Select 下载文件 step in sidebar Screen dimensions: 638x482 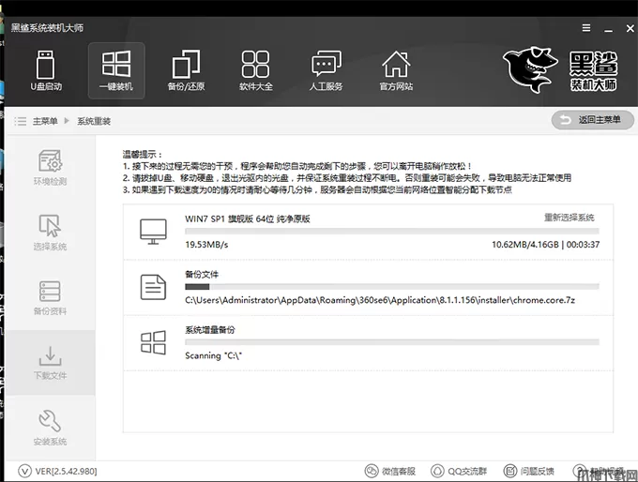(x=50, y=363)
